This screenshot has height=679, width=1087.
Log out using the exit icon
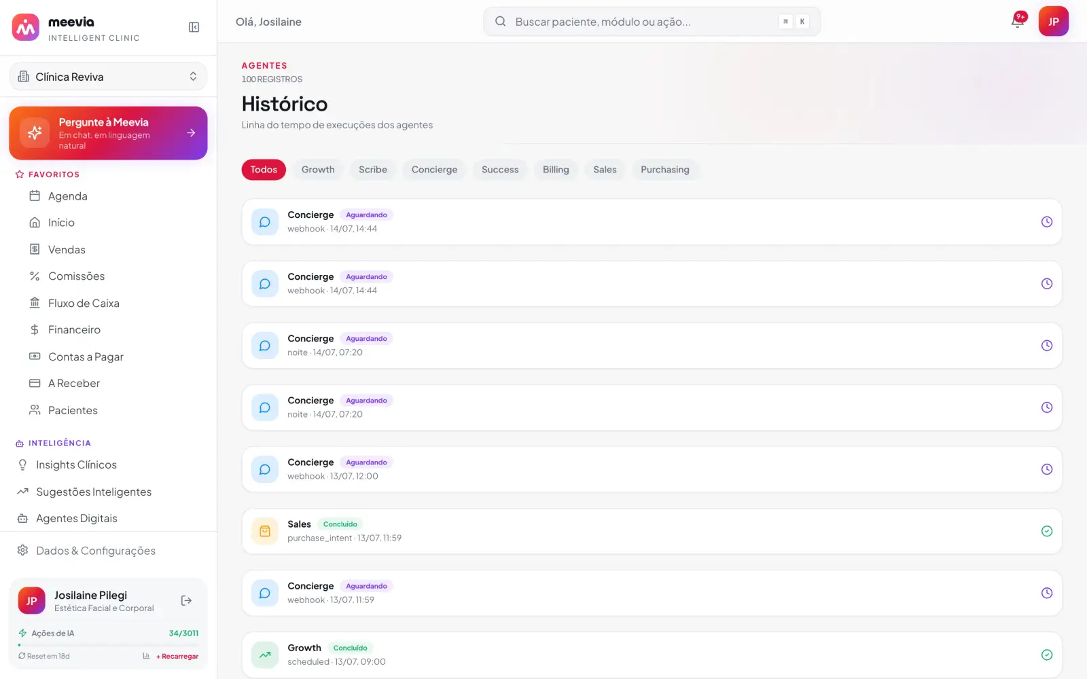[x=186, y=600]
